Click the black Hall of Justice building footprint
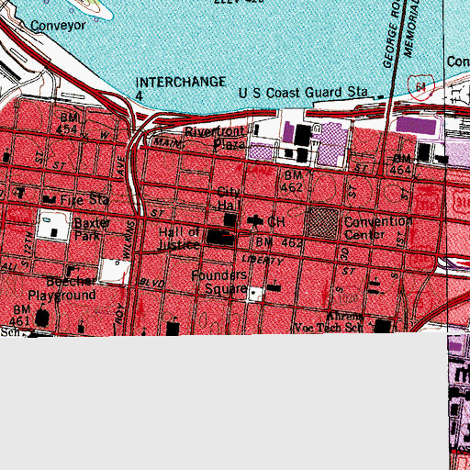Image resolution: width=470 pixels, height=470 pixels. pyautogui.click(x=220, y=238)
